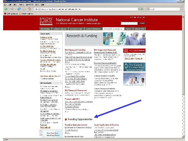188x141 pixels.
Task: Click the NCI Supported Research heading
Action: point(105,50)
